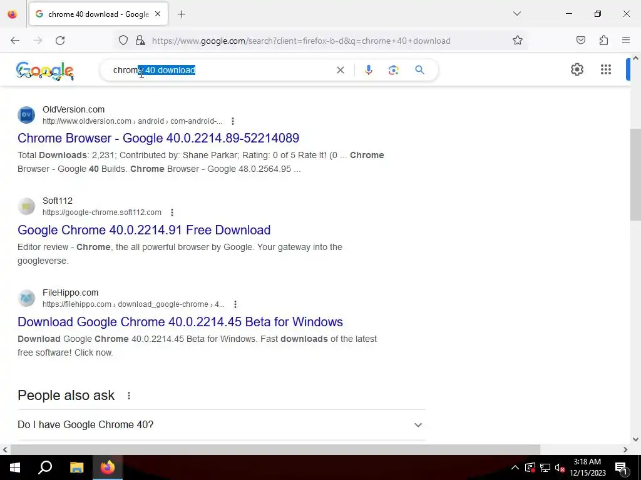Click the Firefox taskbar icon
This screenshot has height=480, width=641.
pyautogui.click(x=108, y=467)
